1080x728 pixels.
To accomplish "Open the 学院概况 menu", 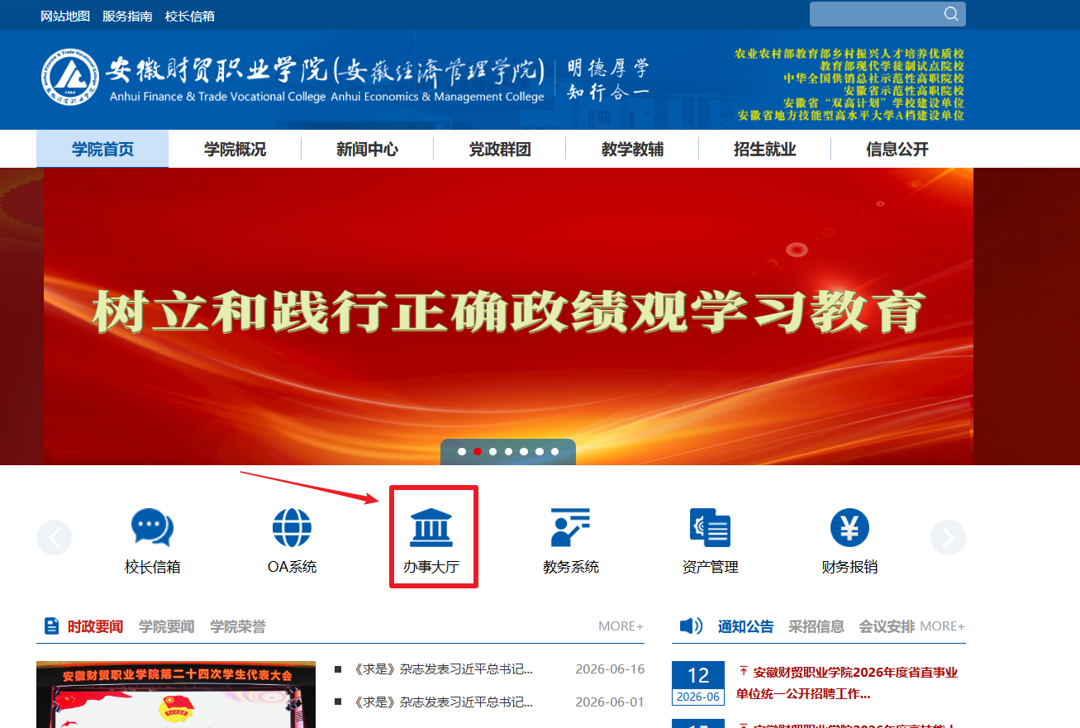I will coord(236,150).
